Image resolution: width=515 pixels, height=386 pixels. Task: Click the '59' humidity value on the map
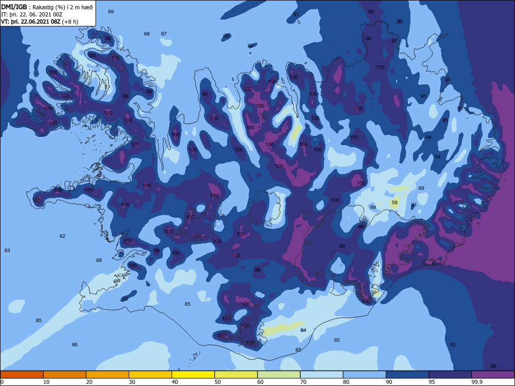(x=394, y=203)
